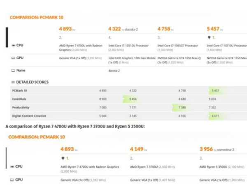Click the 4 149 score

tap(137, 149)
